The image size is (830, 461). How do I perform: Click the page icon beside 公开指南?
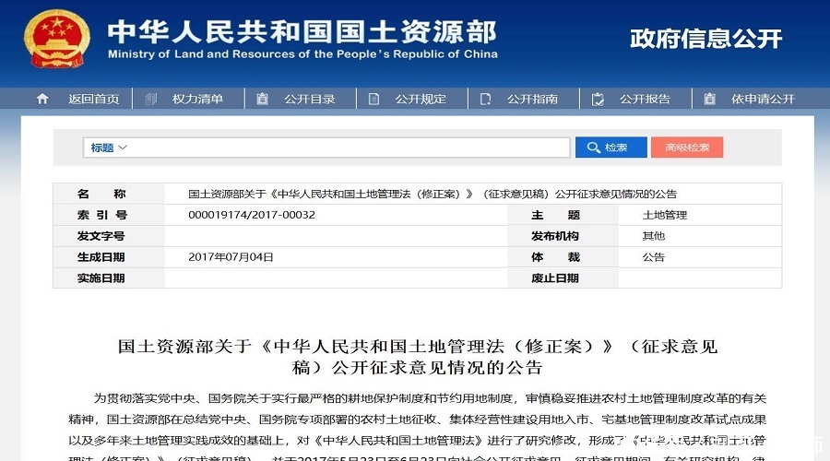click(486, 99)
